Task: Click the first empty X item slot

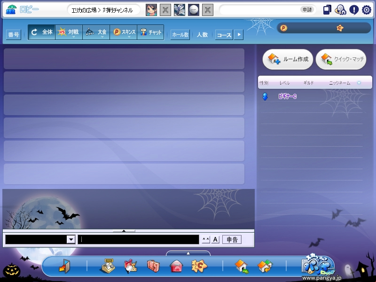Action: point(165,10)
